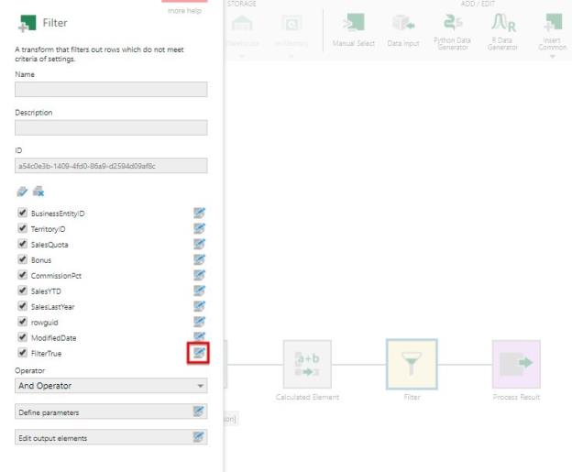Screen dimensions: 572x472
Task: Uncheck the TerritoryID checkbox
Action: click(22, 229)
